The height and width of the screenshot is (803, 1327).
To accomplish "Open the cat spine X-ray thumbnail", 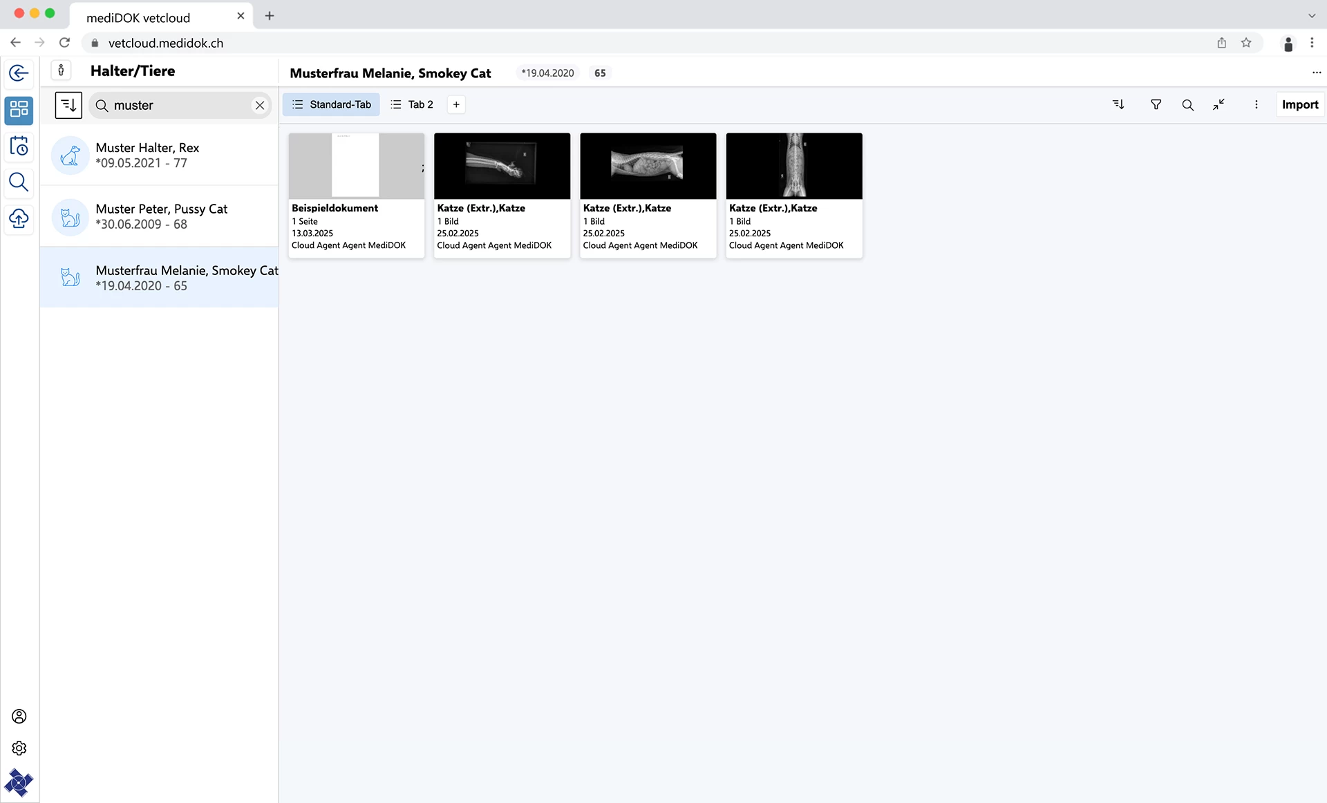I will tap(794, 166).
